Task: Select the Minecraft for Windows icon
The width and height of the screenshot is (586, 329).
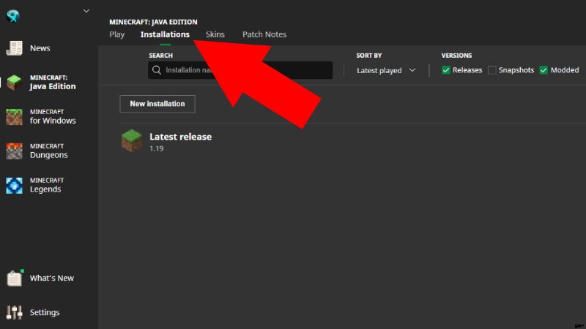Action: pyautogui.click(x=14, y=117)
